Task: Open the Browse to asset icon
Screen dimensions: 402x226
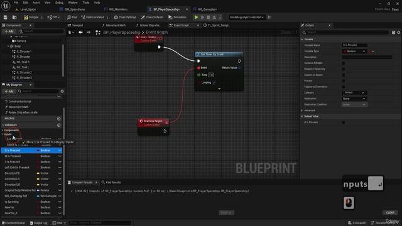Action: pyautogui.click(x=14, y=17)
